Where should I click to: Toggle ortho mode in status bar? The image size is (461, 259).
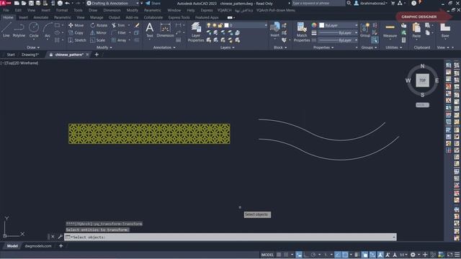(x=306, y=255)
